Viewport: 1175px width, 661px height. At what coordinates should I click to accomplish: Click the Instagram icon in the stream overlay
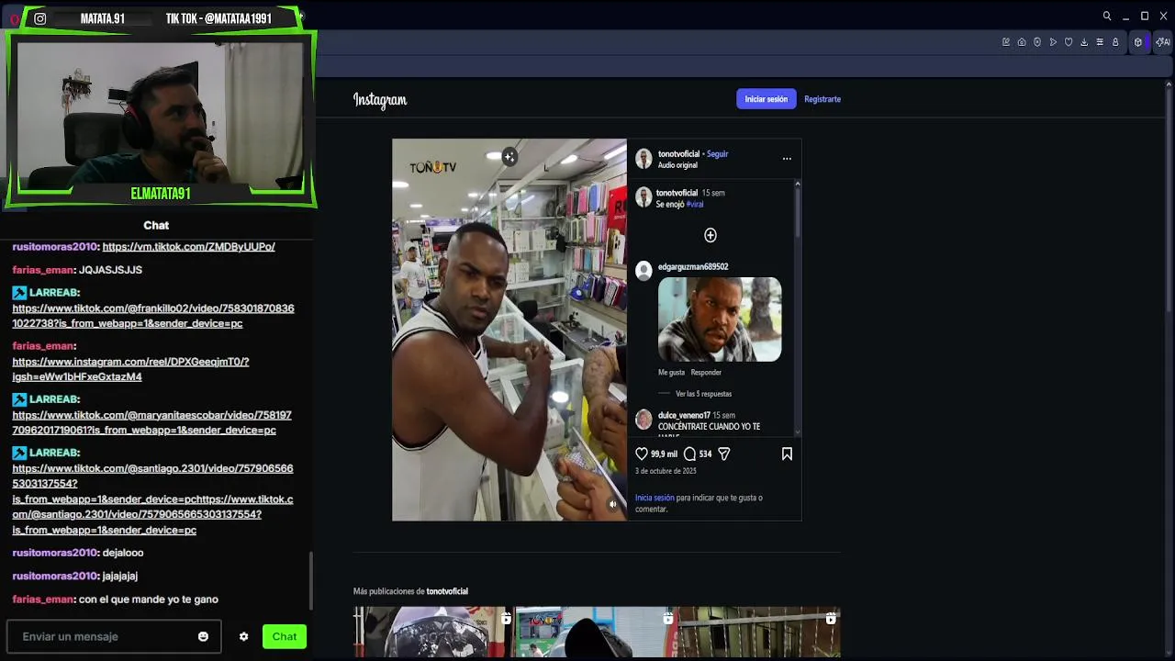[40, 18]
